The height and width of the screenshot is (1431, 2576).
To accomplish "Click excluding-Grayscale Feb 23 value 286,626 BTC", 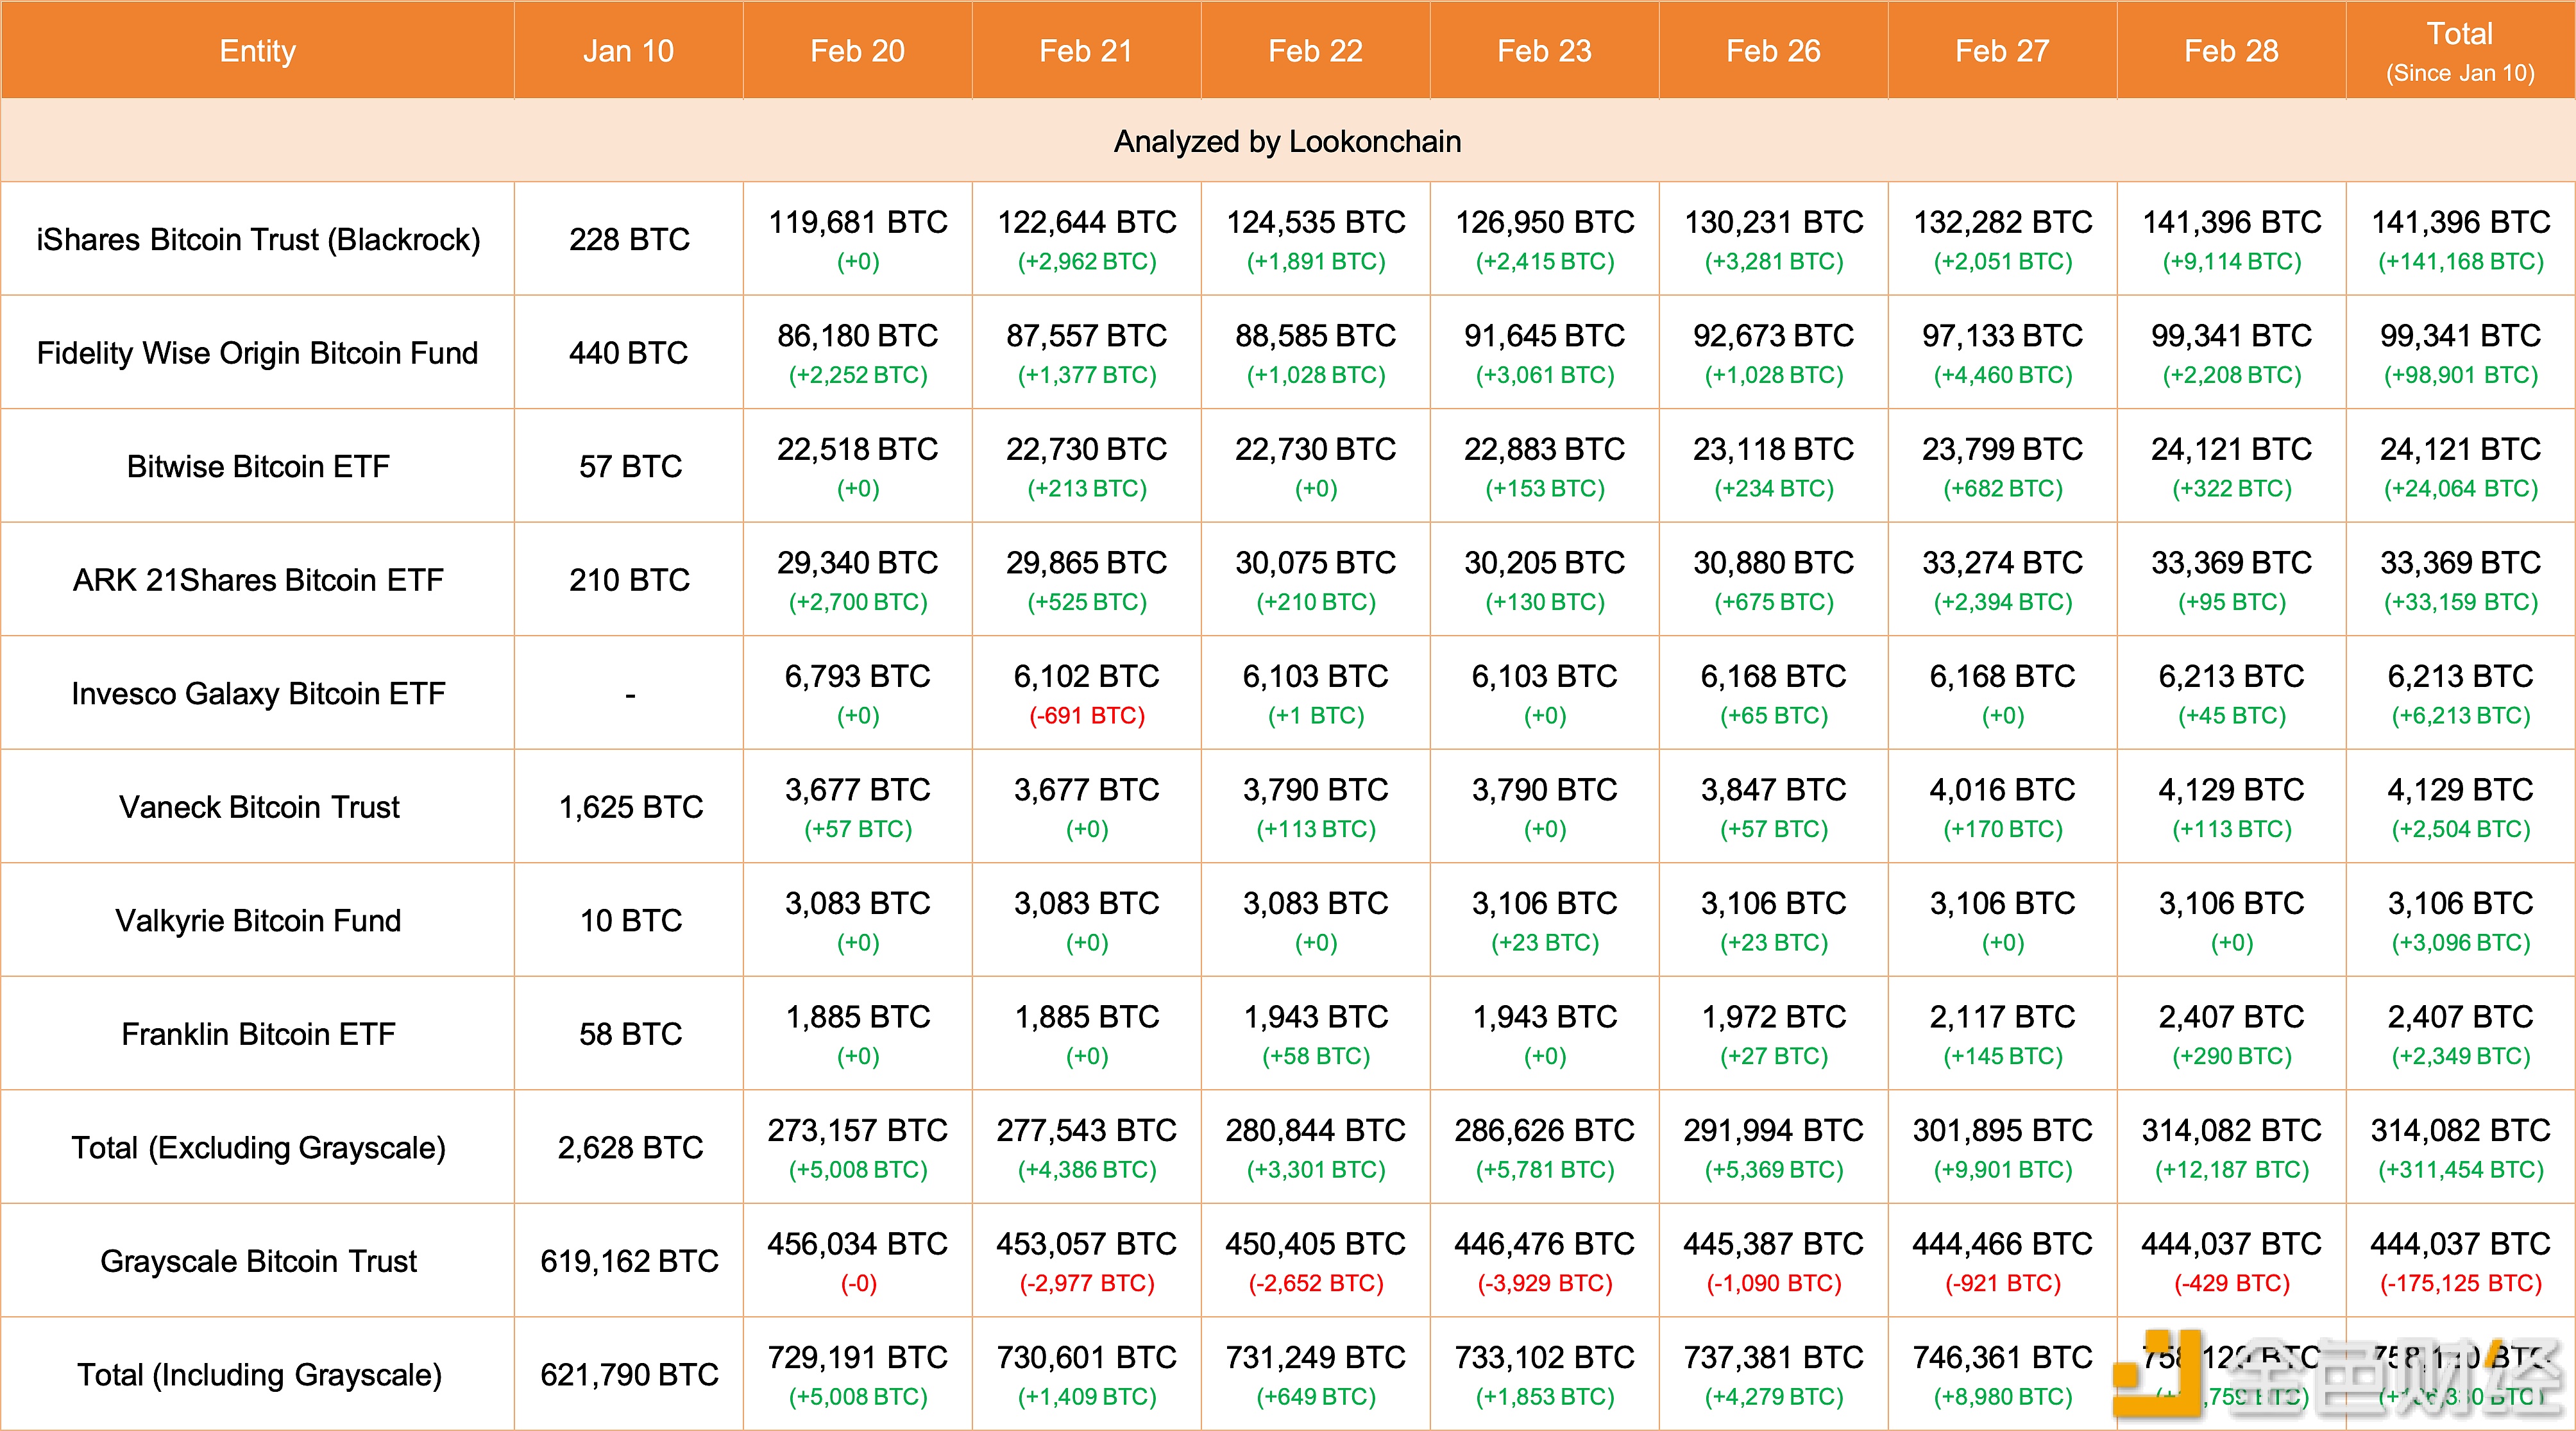I will pos(1545,1131).
